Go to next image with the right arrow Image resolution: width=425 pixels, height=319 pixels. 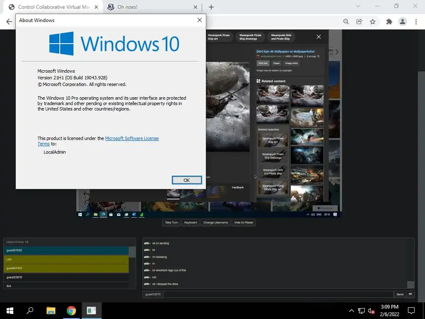tap(242, 107)
